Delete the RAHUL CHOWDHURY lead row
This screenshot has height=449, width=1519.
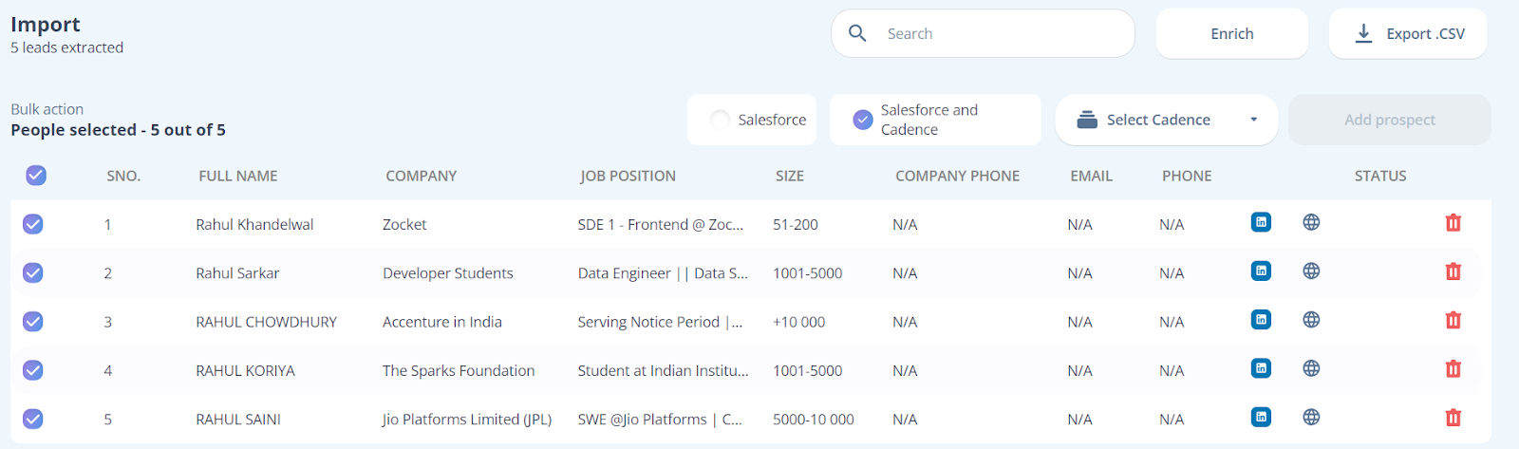pos(1453,320)
